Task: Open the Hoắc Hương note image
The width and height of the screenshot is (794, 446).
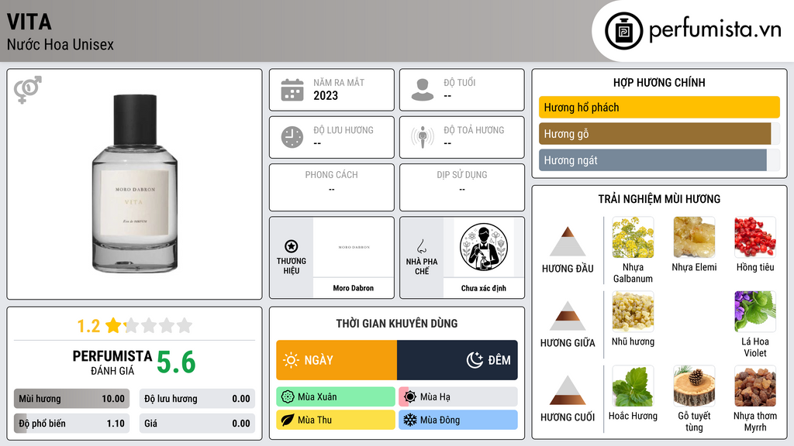Action: coord(633,386)
